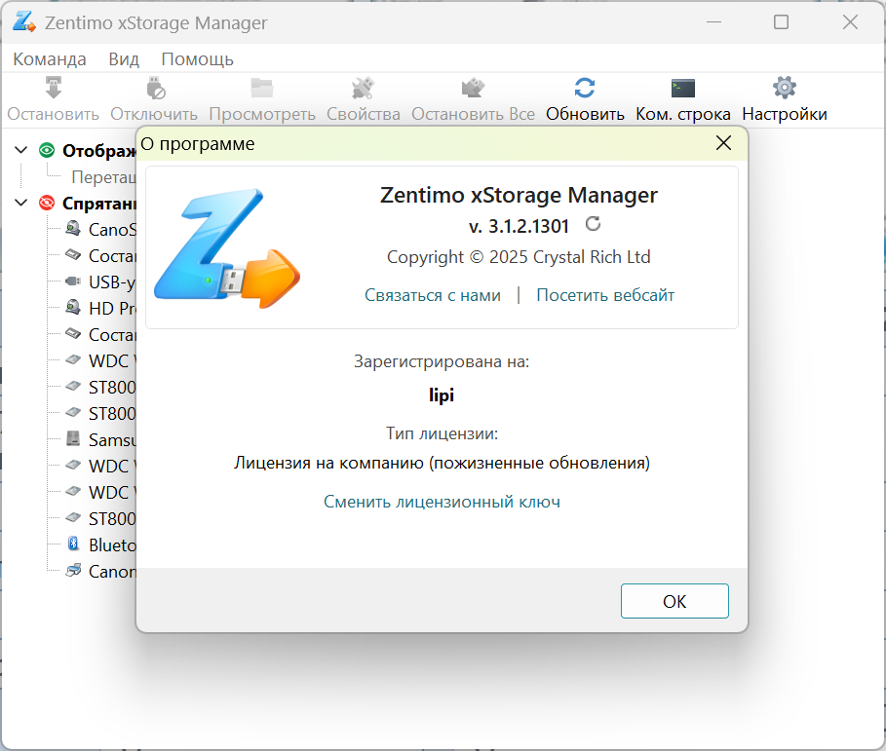Open the Помощь menu

(197, 59)
